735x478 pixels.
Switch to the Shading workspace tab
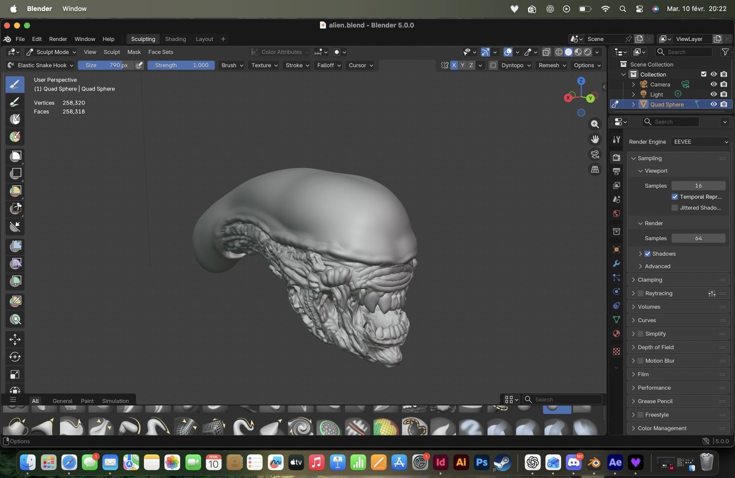[175, 39]
